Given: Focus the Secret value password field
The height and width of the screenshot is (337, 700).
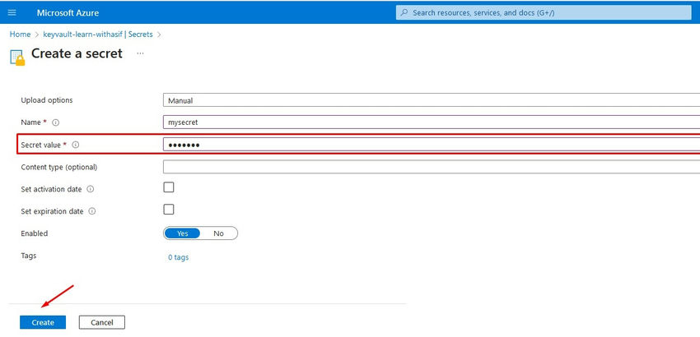Looking at the screenshot, I should [432, 145].
